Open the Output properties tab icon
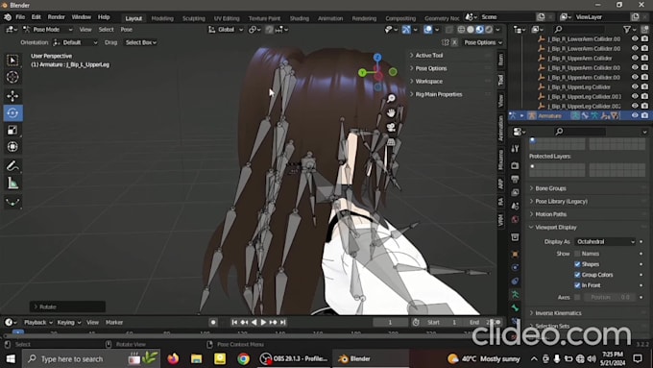 (515, 180)
